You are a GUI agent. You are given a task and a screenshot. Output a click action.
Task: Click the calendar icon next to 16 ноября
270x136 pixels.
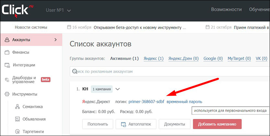(x=69, y=27)
